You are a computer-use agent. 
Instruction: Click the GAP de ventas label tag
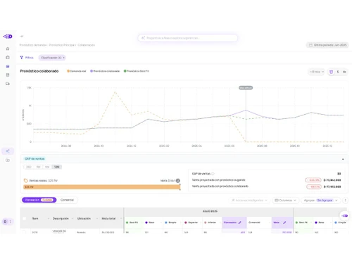pos(34,159)
